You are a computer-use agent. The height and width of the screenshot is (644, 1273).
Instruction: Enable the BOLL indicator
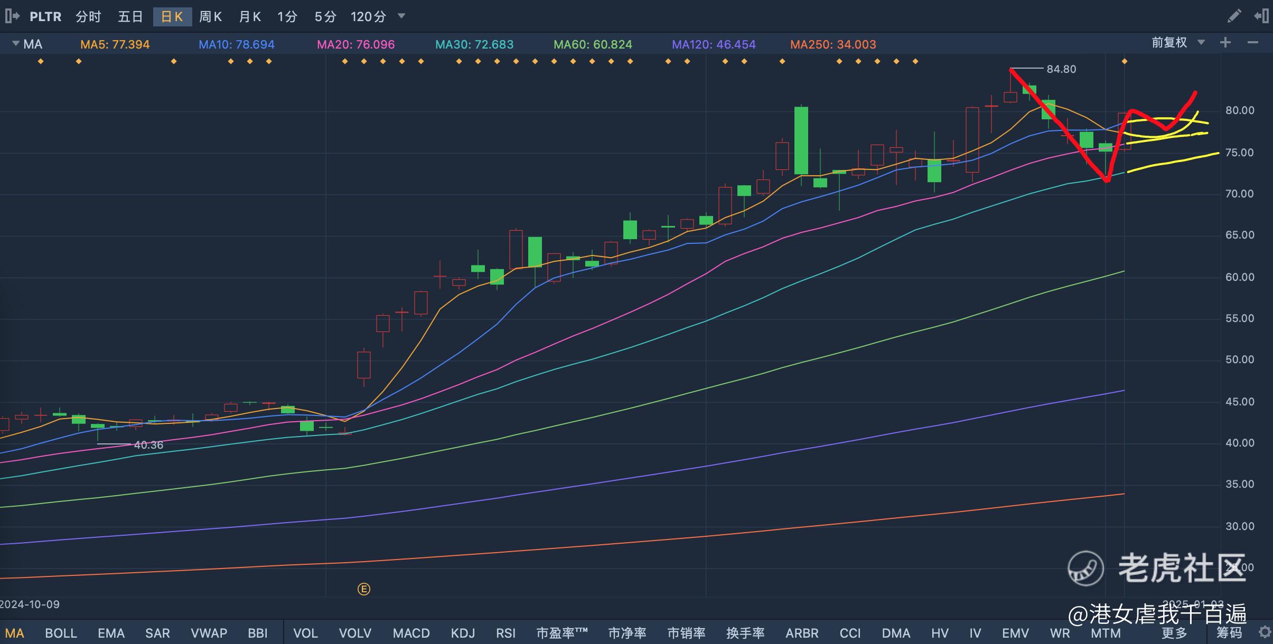(61, 633)
